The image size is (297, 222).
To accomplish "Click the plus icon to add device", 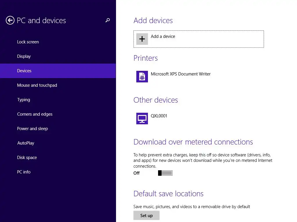I will (142, 39).
